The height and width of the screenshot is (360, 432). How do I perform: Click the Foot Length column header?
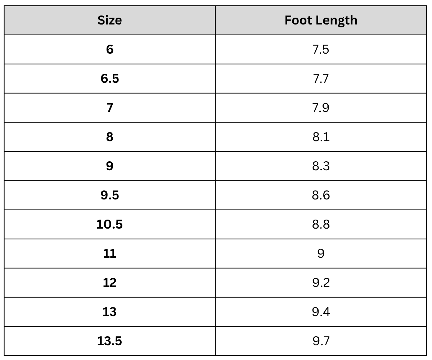tap(321, 21)
